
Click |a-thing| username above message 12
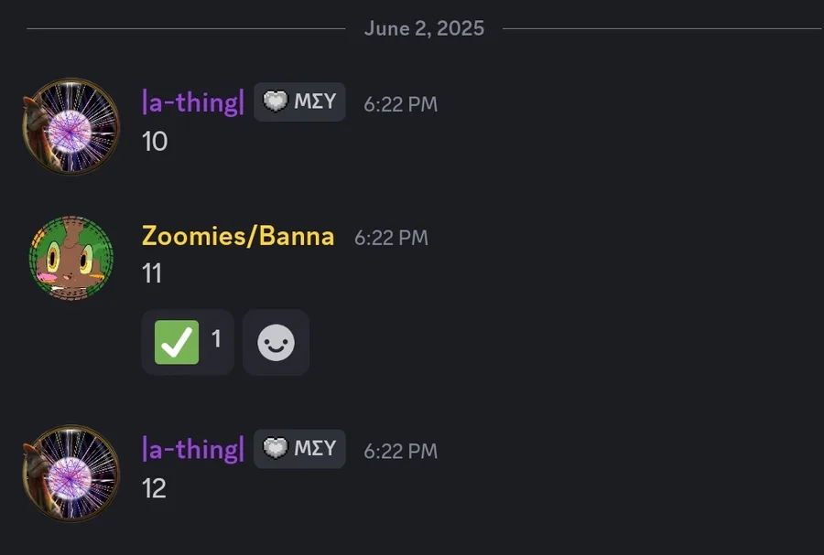tap(193, 450)
